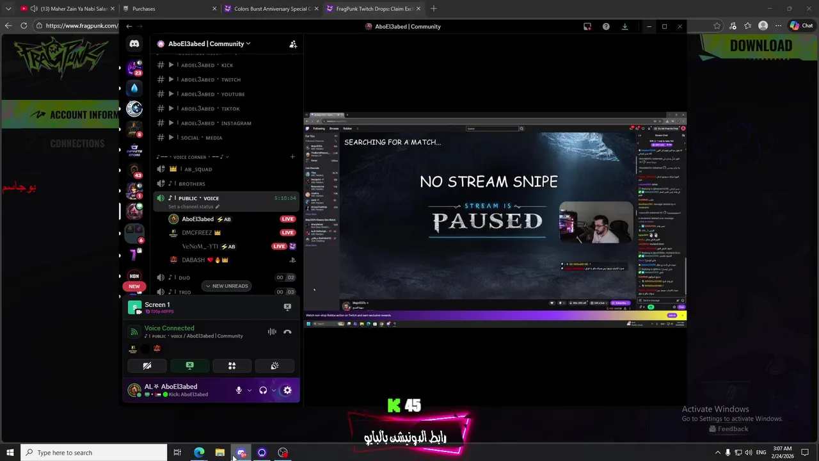819x461 pixels.
Task: Switch to the Purchases tab
Action: [x=170, y=9]
